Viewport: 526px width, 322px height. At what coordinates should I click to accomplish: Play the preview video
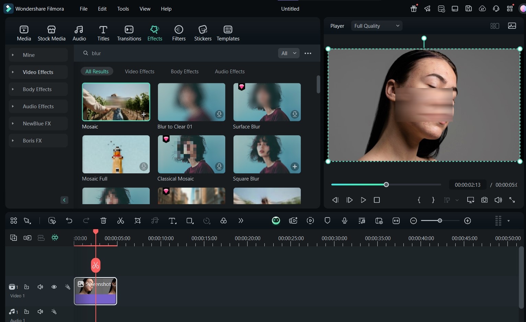pos(363,200)
